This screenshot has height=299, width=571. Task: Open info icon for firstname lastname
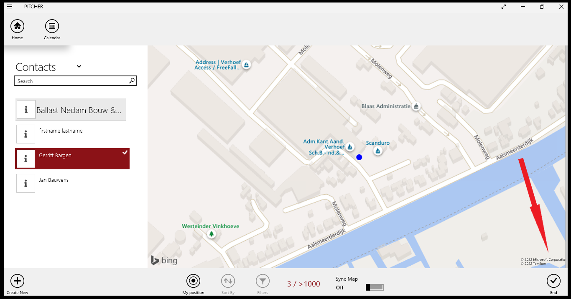[x=26, y=134]
